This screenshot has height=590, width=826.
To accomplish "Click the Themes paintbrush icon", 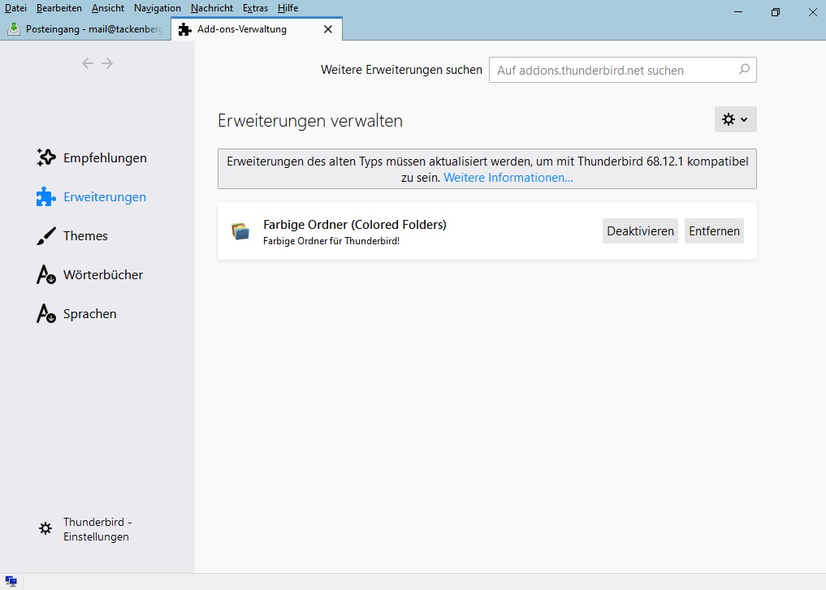I will (45, 236).
